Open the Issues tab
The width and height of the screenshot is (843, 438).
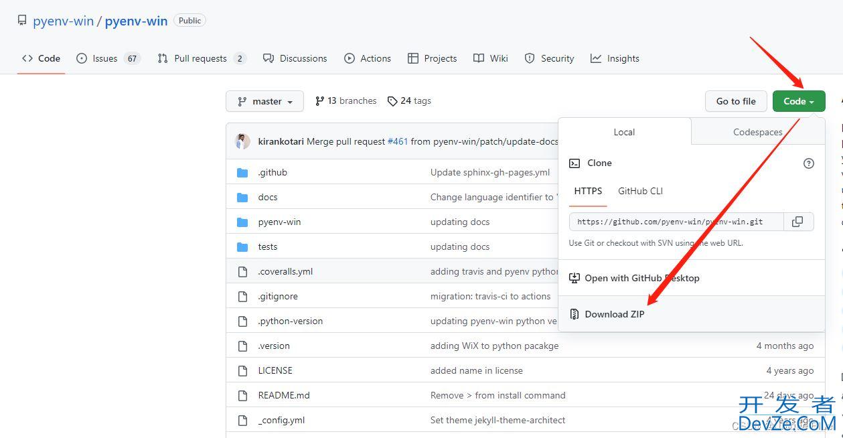[108, 58]
